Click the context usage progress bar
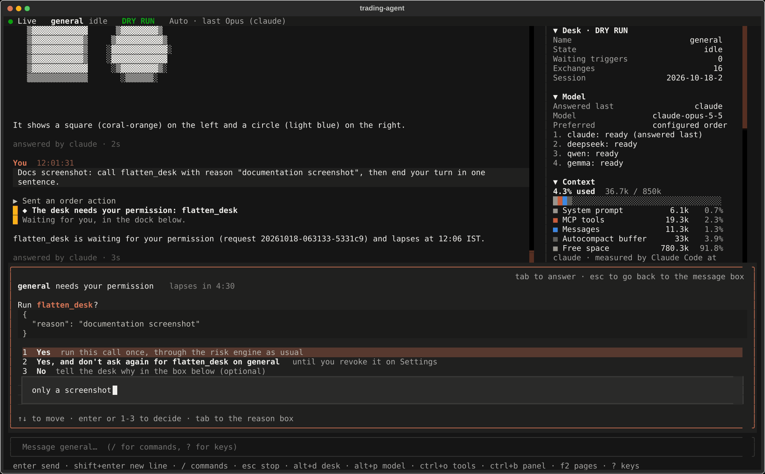This screenshot has height=474, width=765. click(637, 201)
